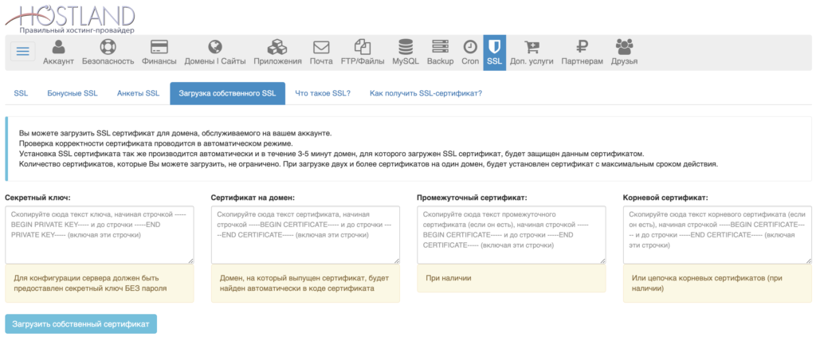Toggle the hamburger menu button
This screenshot has height=337, width=816.
pyautogui.click(x=22, y=52)
